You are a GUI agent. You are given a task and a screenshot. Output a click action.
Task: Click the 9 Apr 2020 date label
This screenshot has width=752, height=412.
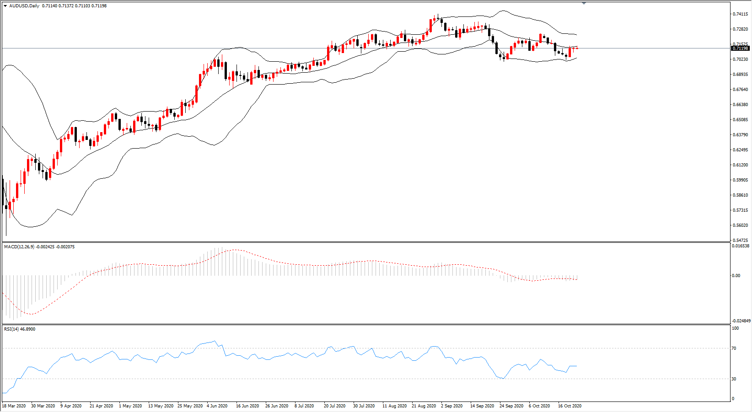(x=71, y=406)
